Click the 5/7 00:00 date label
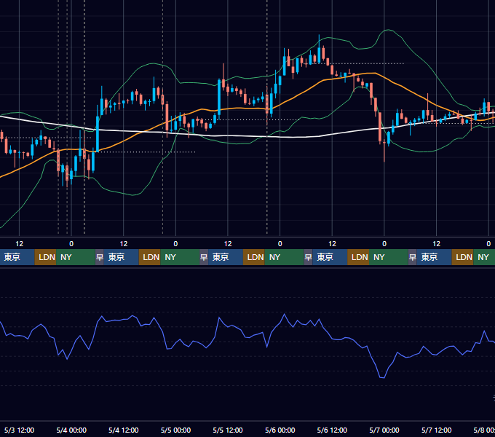Viewport: 495px width, 437px height. click(384, 430)
